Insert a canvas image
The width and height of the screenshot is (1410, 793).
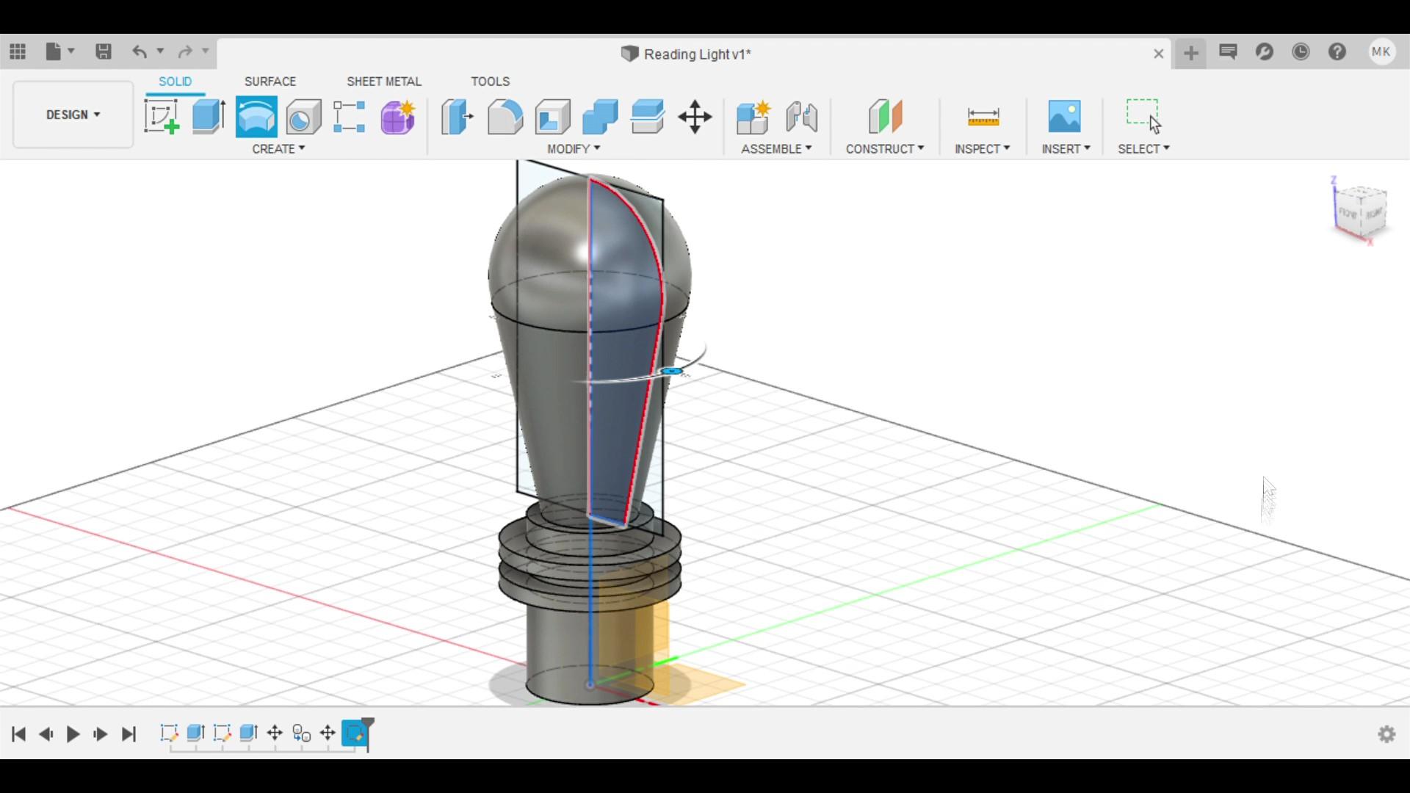point(1065,116)
